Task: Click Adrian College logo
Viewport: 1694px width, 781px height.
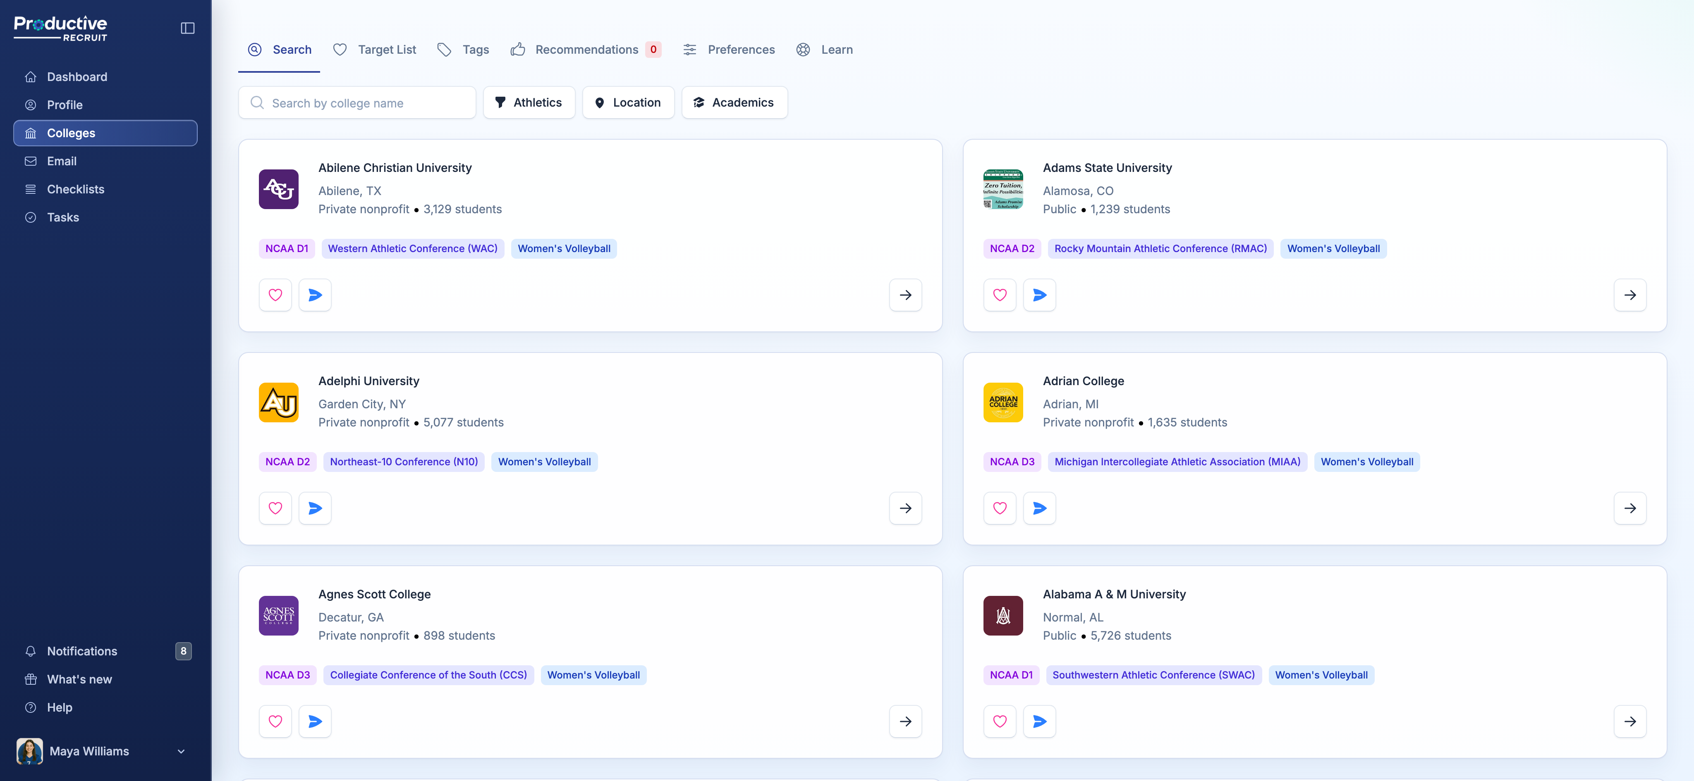Action: coord(1003,402)
